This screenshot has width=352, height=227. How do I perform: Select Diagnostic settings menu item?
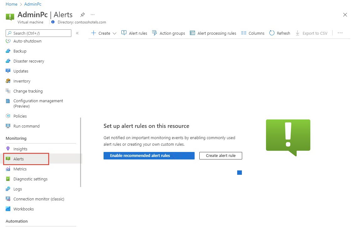tap(30, 179)
